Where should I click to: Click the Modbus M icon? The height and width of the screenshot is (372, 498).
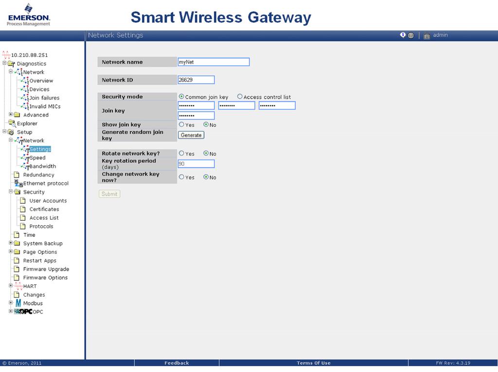pos(18,303)
